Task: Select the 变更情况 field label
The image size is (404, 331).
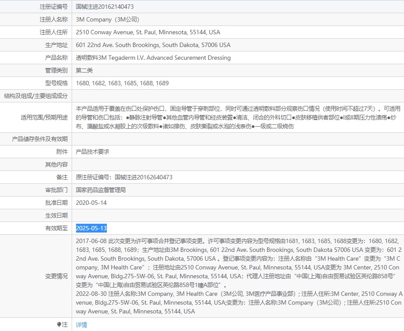Action: 56,276
